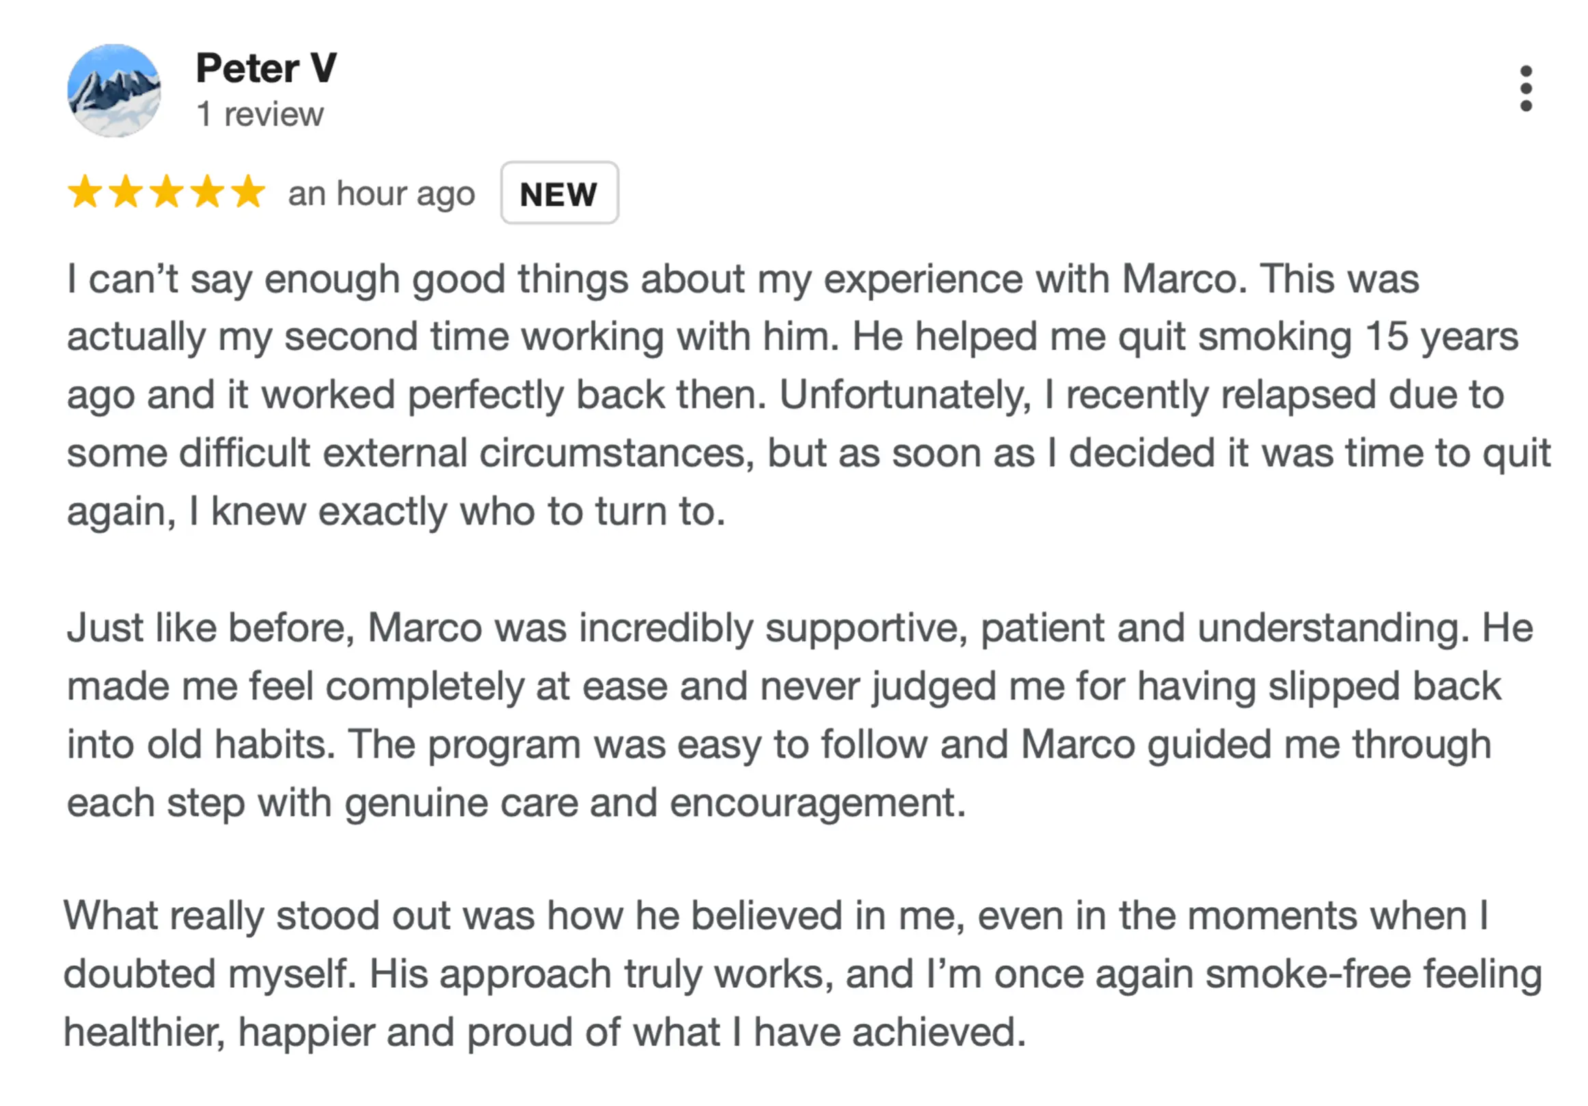1588x1106 pixels.
Task: Click the "1 review" count text
Action: point(260,114)
